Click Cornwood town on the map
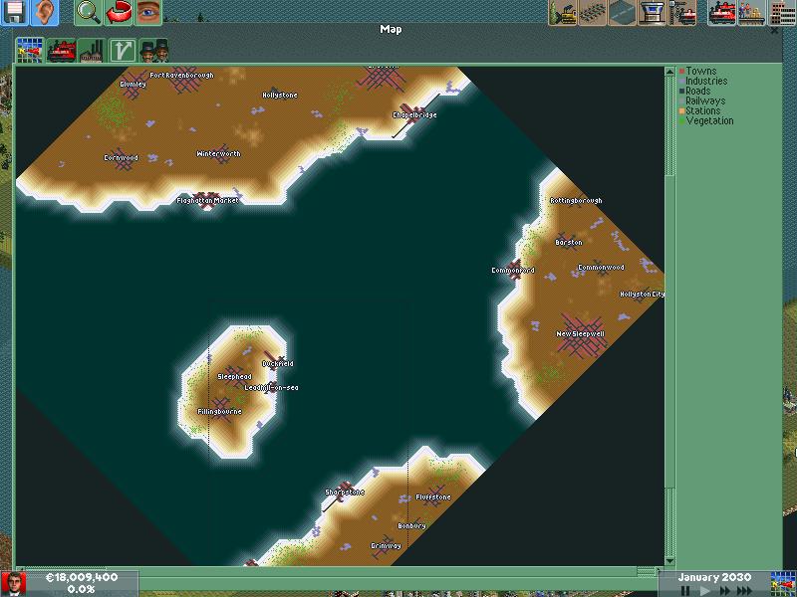Screen dimensions: 797x597 121,158
